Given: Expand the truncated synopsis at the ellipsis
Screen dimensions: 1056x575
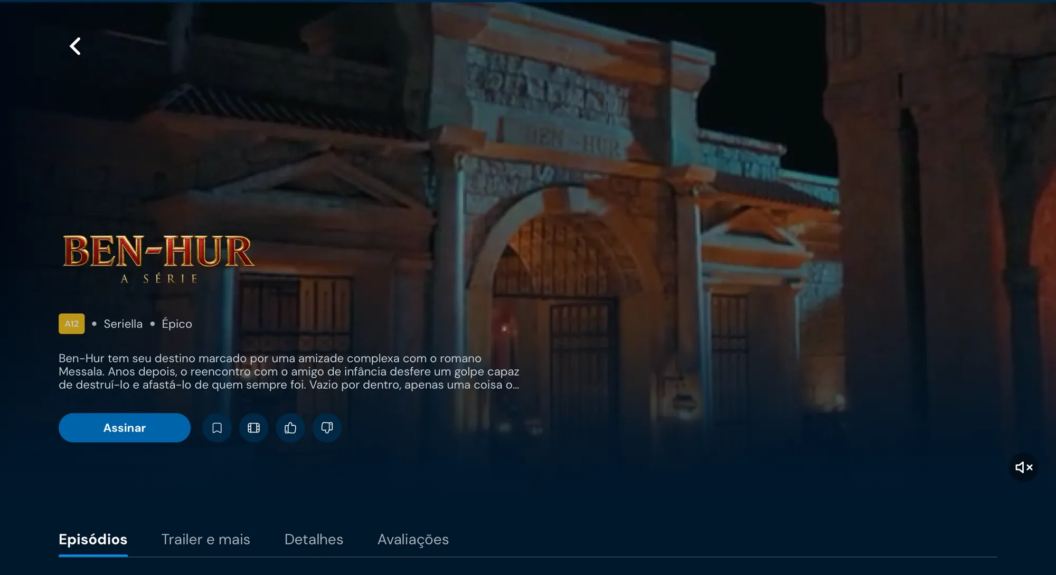Looking at the screenshot, I should point(513,385).
